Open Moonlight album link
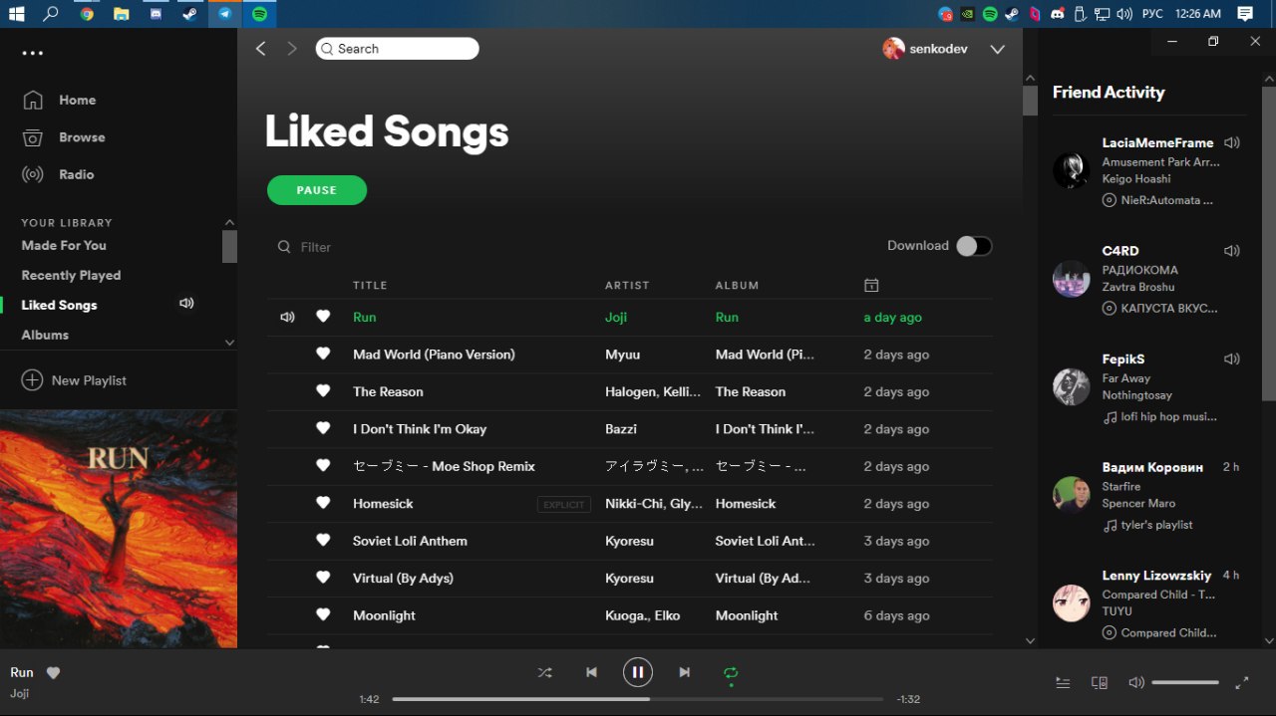1276x716 pixels. click(x=747, y=615)
